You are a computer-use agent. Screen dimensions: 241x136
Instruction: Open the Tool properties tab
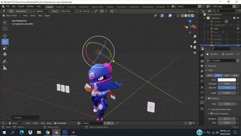[x=202, y=55]
